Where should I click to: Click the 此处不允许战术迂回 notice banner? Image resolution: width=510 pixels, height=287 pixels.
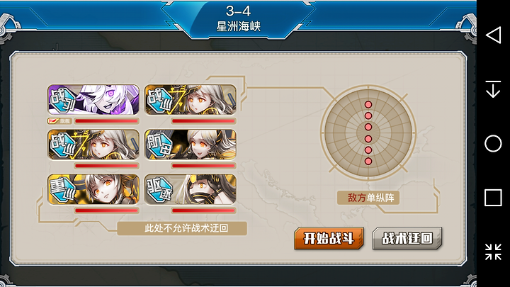click(x=182, y=228)
